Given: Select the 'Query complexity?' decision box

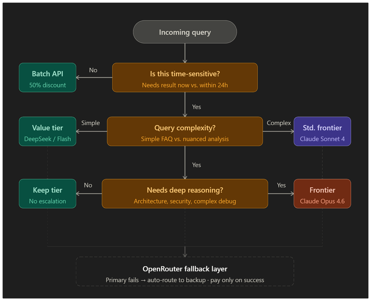Looking at the screenshot, I should [185, 131].
